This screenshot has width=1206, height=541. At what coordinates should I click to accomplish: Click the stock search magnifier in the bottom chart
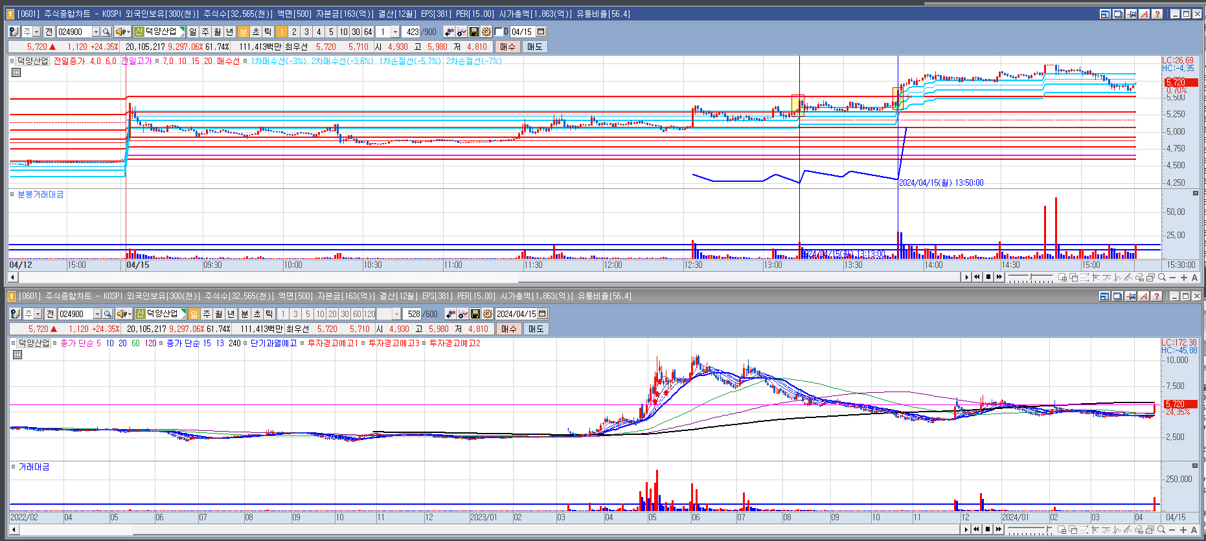point(108,314)
